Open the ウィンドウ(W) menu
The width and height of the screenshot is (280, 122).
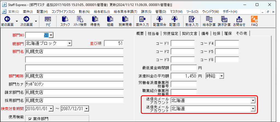pyautogui.click(x=211, y=12)
